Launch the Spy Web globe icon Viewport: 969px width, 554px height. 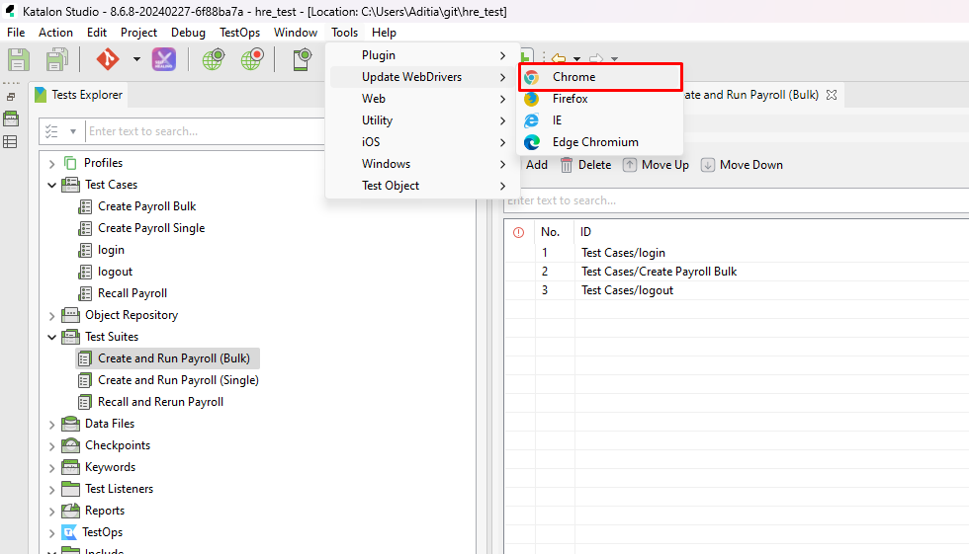pos(214,59)
